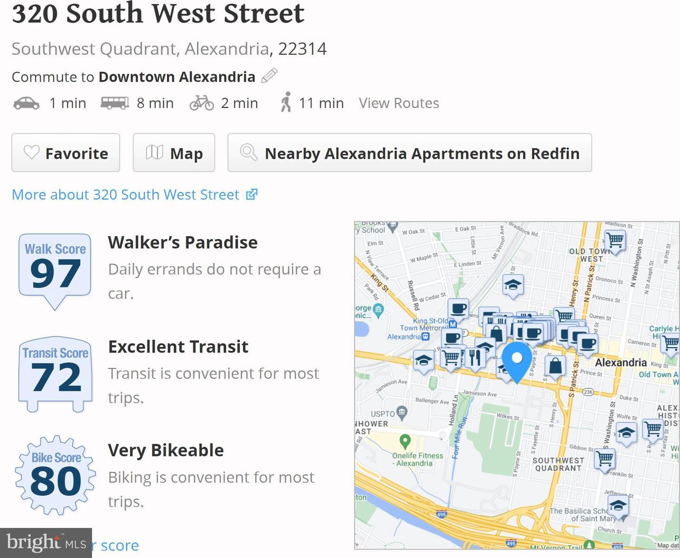
Task: Click the restaurant fork-and-knife map marker
Action: (x=474, y=357)
